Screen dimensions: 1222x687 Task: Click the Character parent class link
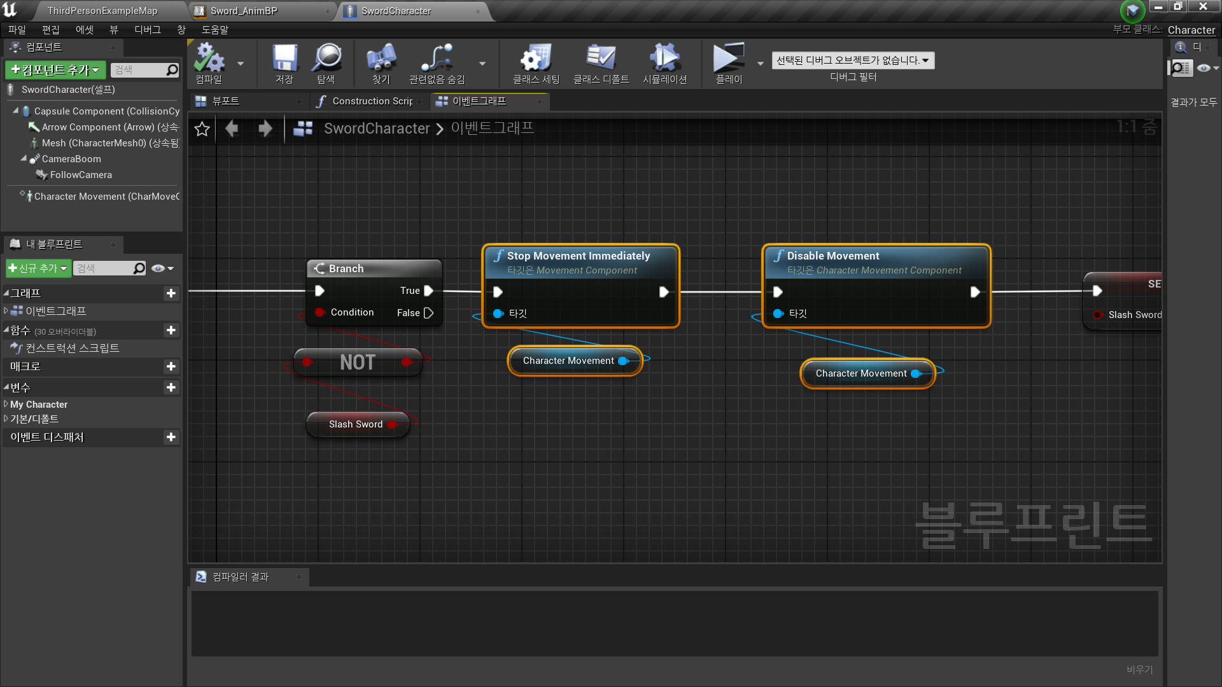[x=1191, y=30]
